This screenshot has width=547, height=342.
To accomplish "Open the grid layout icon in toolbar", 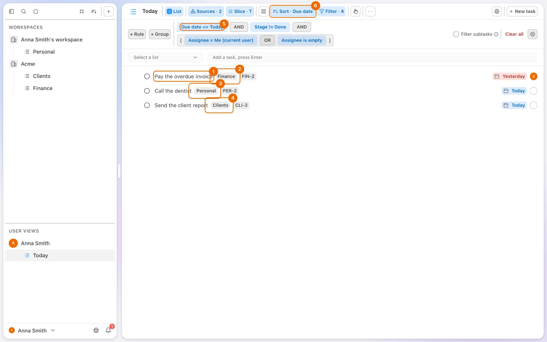I will (264, 11).
